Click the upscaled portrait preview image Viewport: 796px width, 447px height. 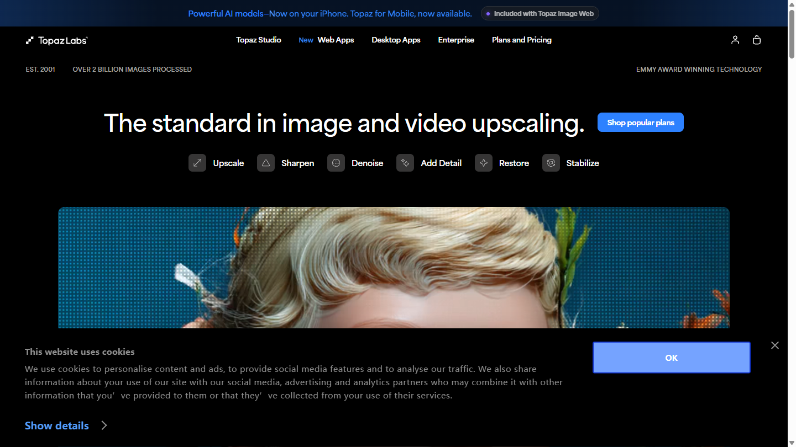394,268
